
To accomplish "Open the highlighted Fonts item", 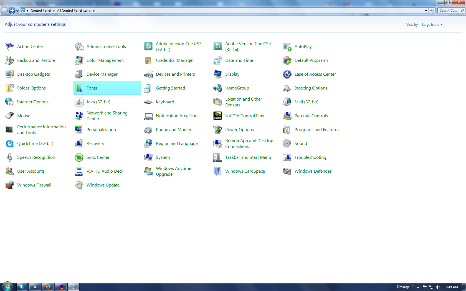I will click(x=92, y=88).
